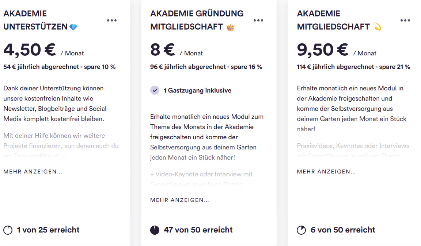Viewport: 421px width, 246px height.
Task: Click the Gastzugang inklusive checkmark icon
Action: pyautogui.click(x=155, y=90)
